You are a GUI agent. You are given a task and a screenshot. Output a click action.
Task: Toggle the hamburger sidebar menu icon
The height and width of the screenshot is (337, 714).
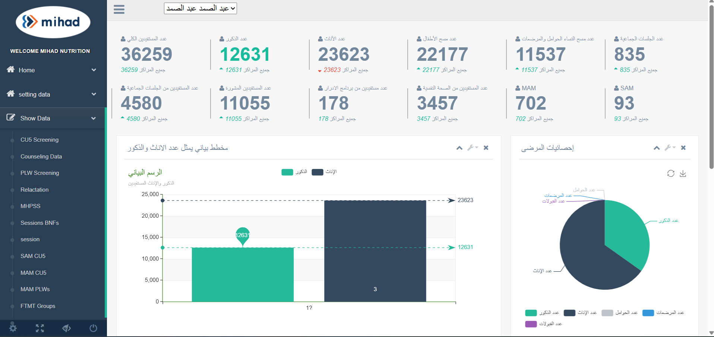119,9
